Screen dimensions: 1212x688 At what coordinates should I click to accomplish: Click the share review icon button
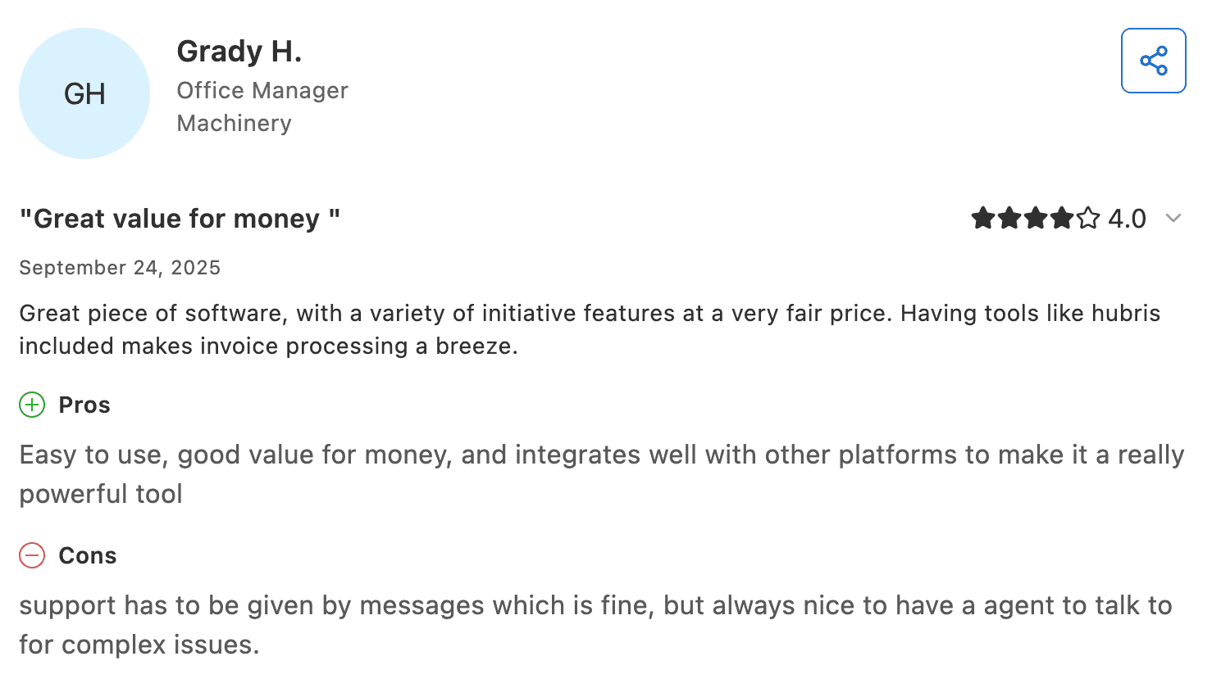click(1153, 61)
